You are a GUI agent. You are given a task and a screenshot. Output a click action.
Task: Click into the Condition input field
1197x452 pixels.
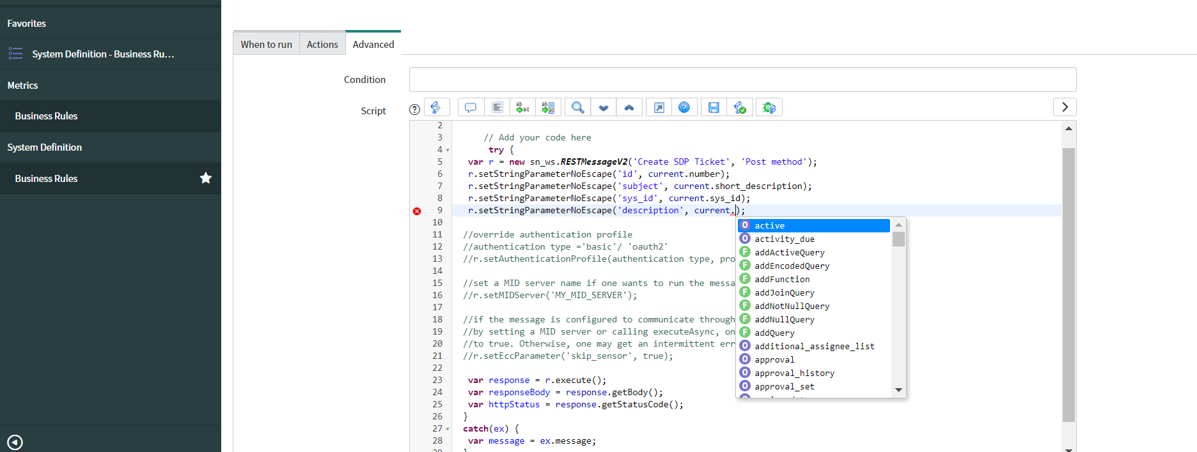click(x=742, y=80)
